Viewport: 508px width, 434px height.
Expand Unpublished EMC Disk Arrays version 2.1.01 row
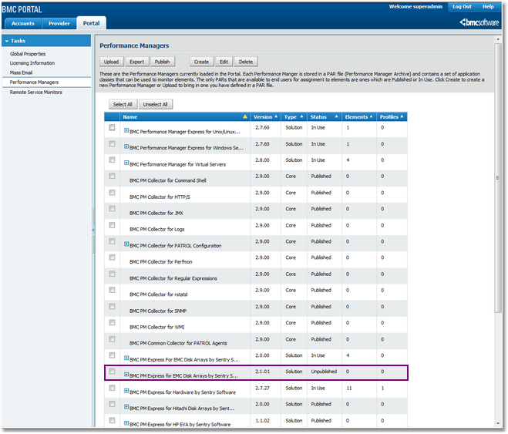pos(126,374)
